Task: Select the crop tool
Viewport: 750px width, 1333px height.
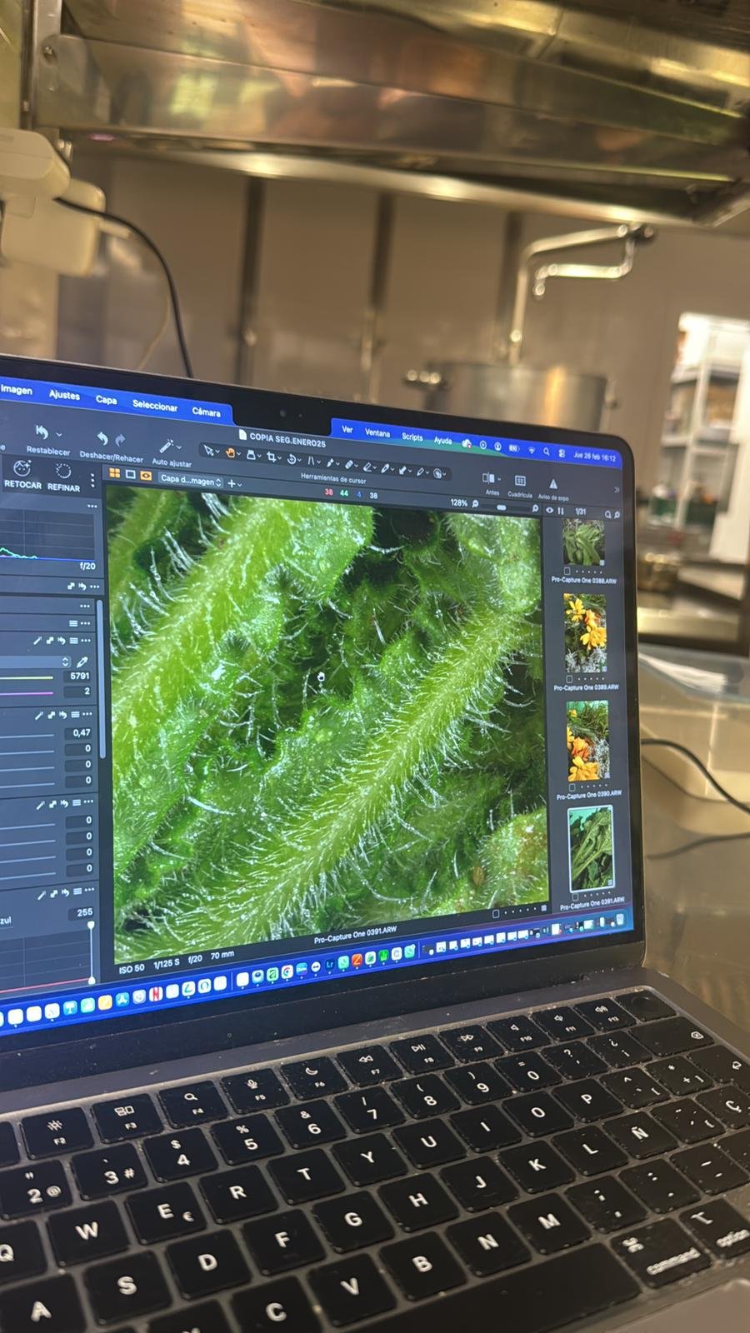Action: pyautogui.click(x=271, y=456)
